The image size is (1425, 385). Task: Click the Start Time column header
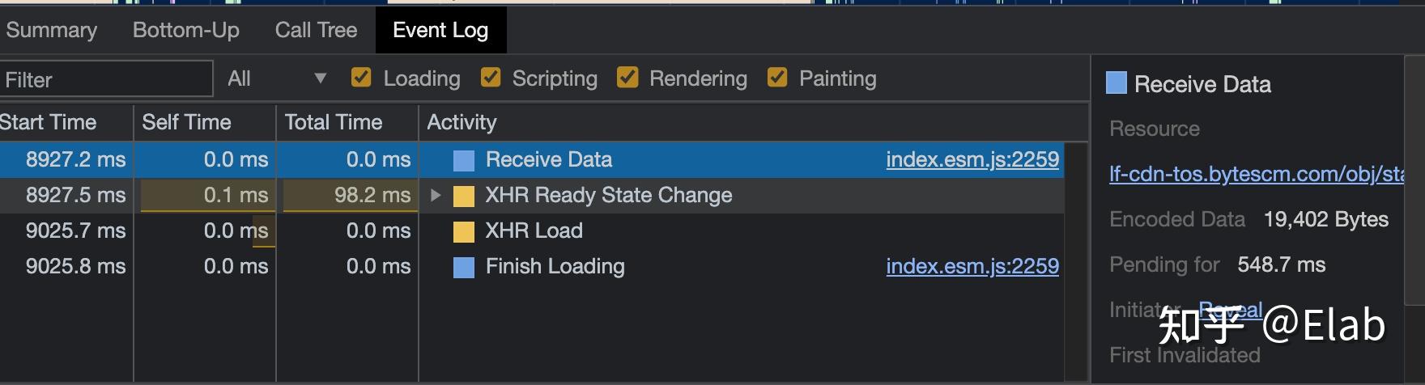tap(49, 122)
